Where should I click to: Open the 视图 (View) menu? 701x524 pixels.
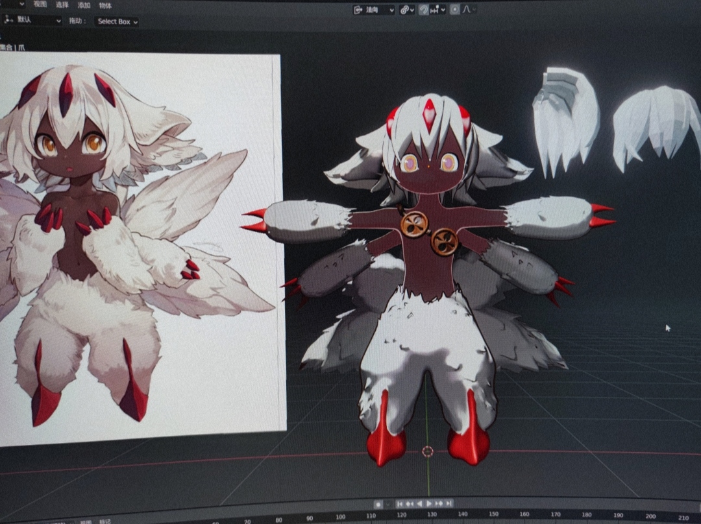pos(40,5)
